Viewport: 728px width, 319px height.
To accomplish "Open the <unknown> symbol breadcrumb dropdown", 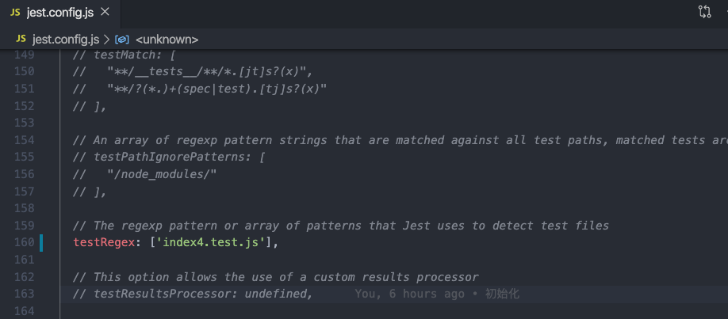I will point(167,40).
